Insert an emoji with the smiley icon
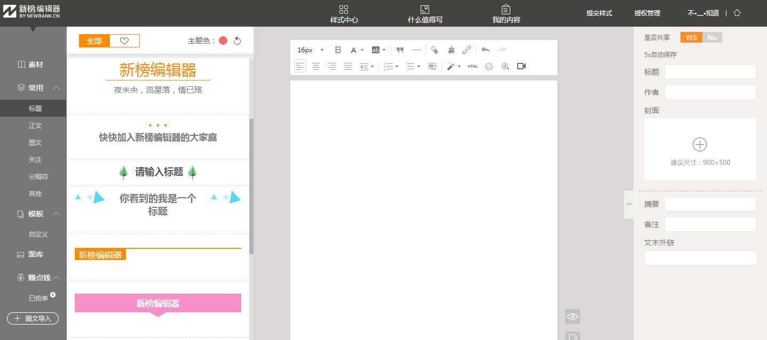The width and height of the screenshot is (767, 340). pyautogui.click(x=488, y=67)
